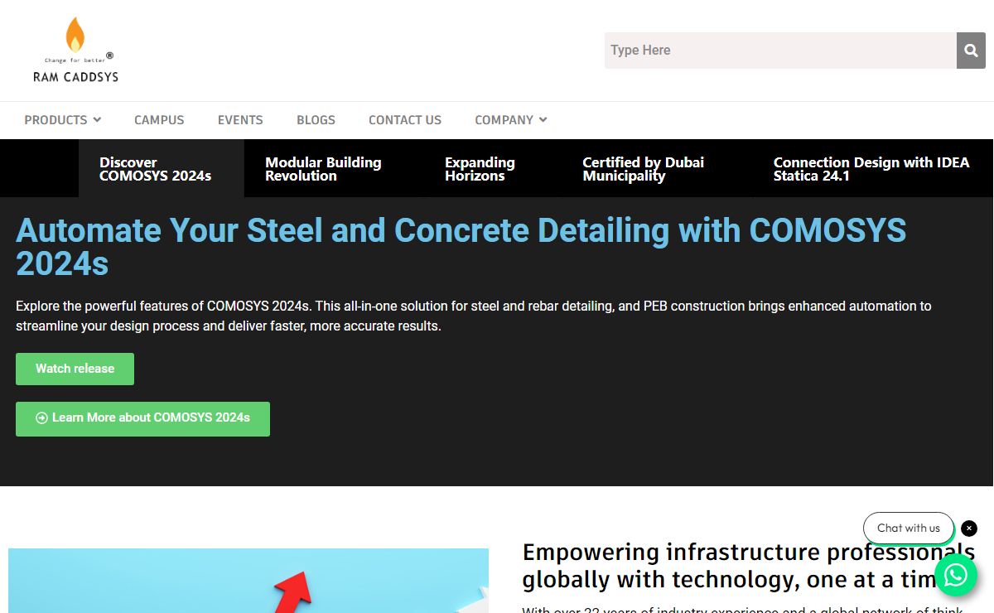The image size is (994, 613).
Task: Click the RAM CADDSYS flame logo
Action: [75, 50]
